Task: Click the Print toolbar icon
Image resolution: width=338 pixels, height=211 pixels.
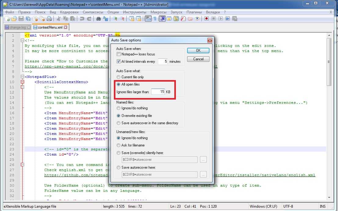Action: (49, 19)
